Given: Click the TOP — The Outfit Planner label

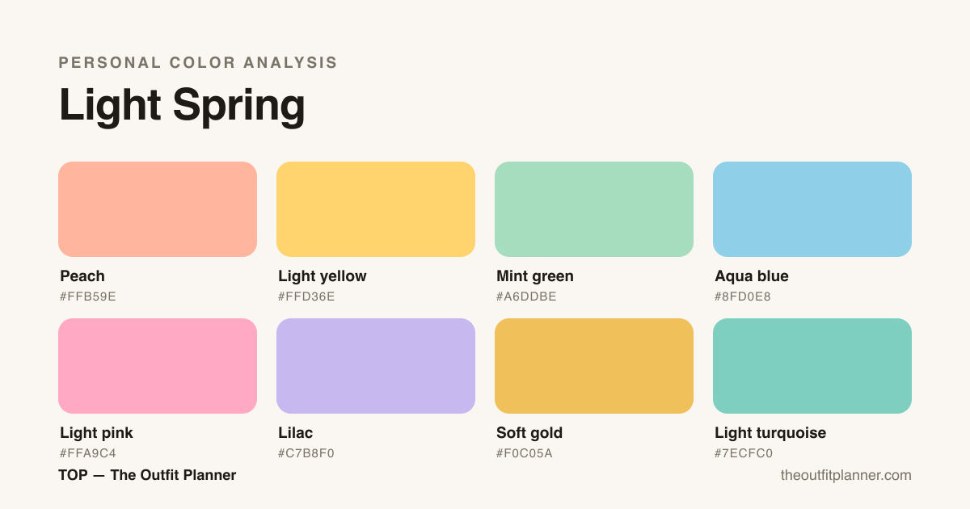Looking at the screenshot, I should (x=147, y=475).
